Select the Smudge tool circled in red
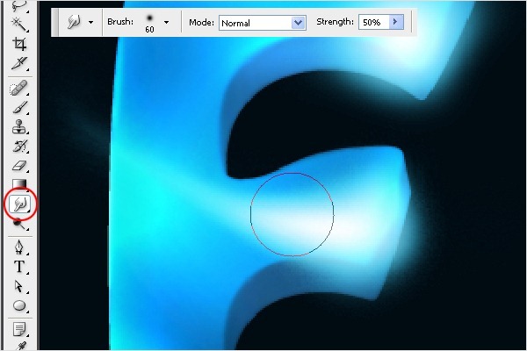 [19, 204]
